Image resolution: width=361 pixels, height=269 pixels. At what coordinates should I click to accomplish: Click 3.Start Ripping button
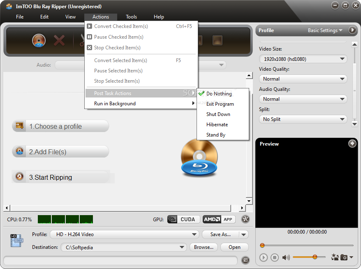point(60,177)
